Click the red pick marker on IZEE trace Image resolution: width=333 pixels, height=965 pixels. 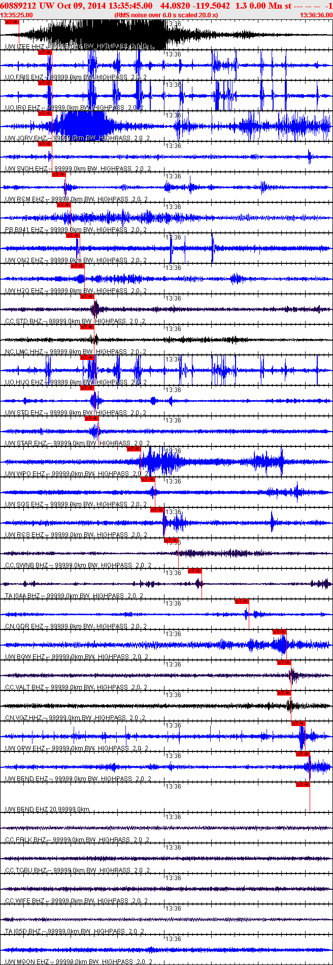point(12,22)
